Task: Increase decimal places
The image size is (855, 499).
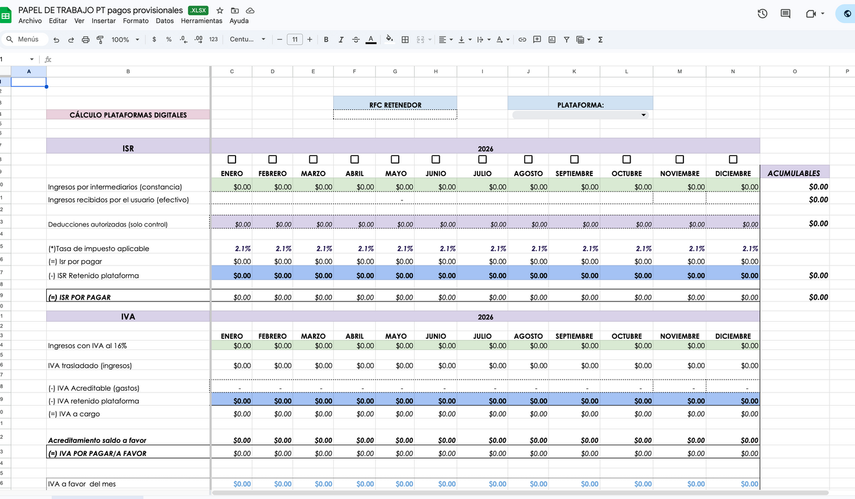Action: point(198,40)
